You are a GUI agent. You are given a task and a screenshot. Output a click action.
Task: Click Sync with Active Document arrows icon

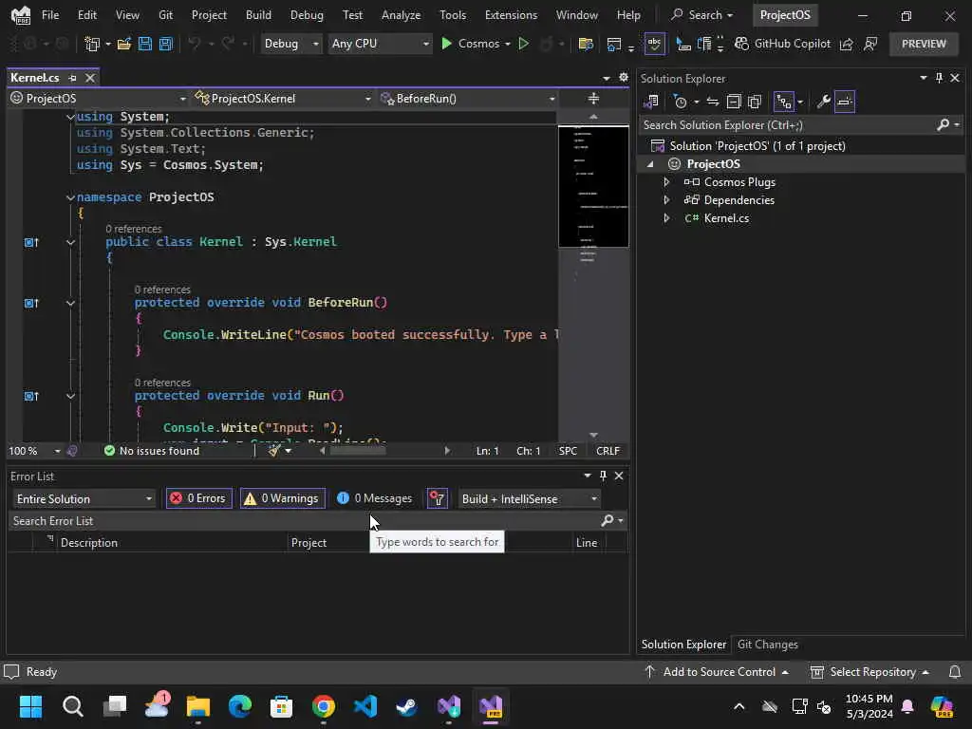click(x=713, y=101)
